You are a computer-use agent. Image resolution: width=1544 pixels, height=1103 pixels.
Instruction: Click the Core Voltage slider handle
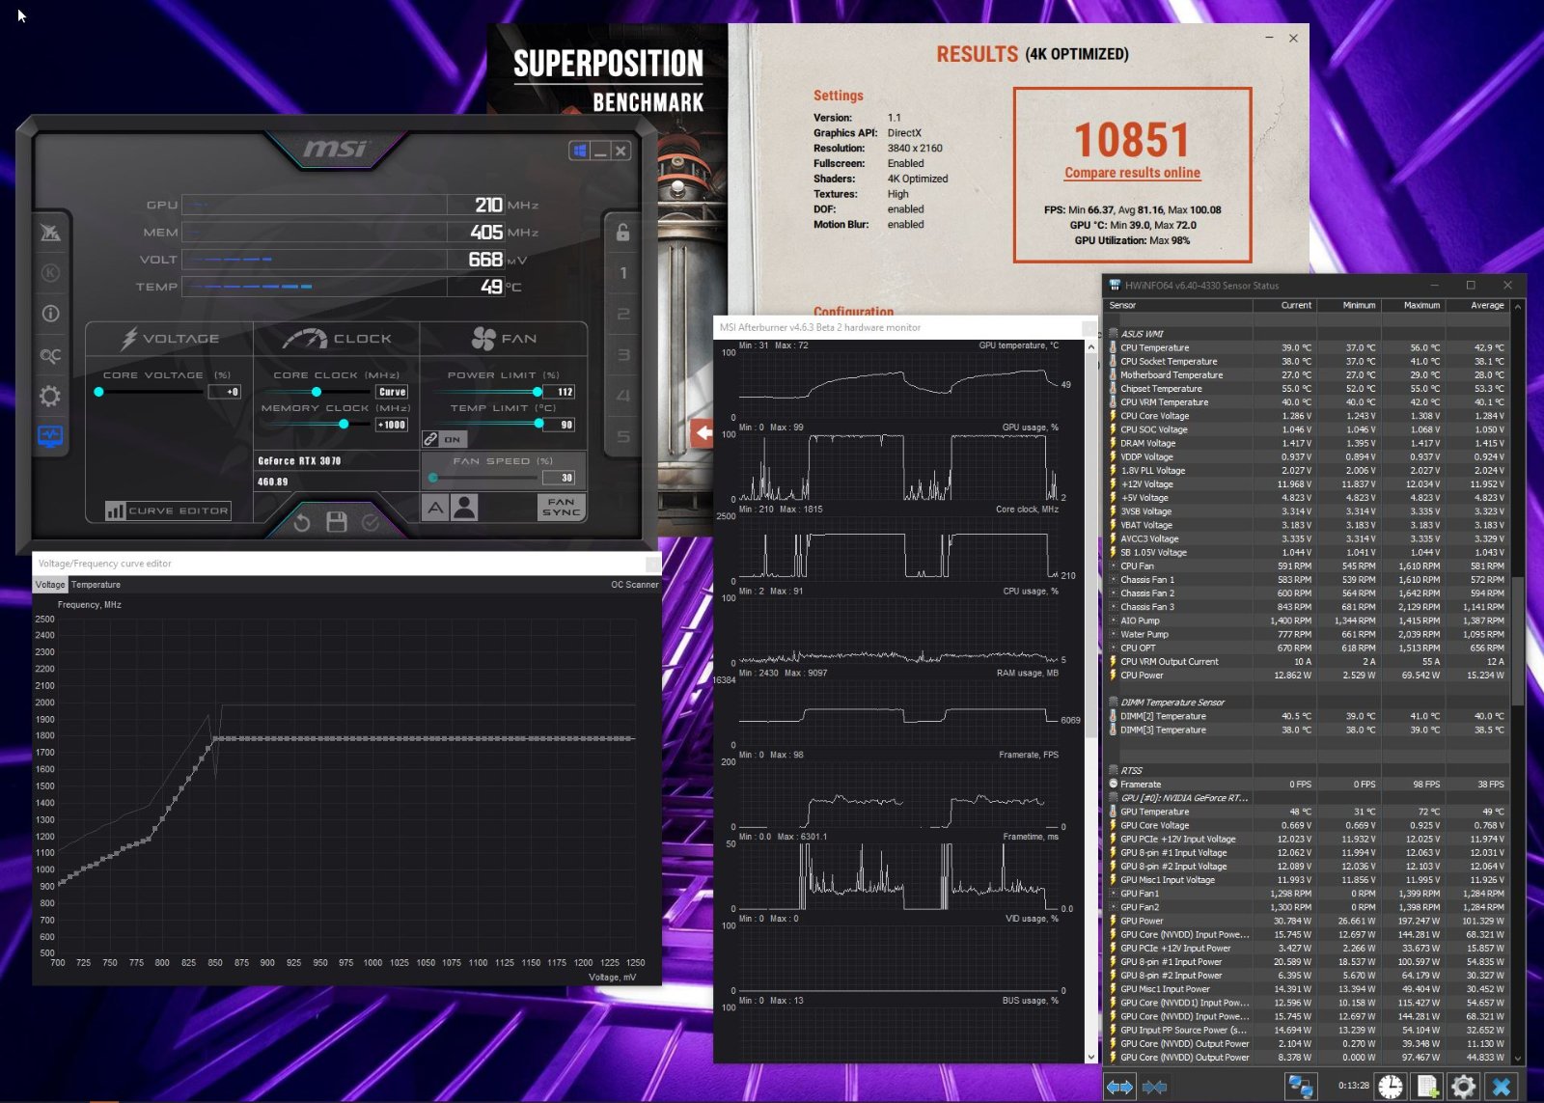coord(98,392)
